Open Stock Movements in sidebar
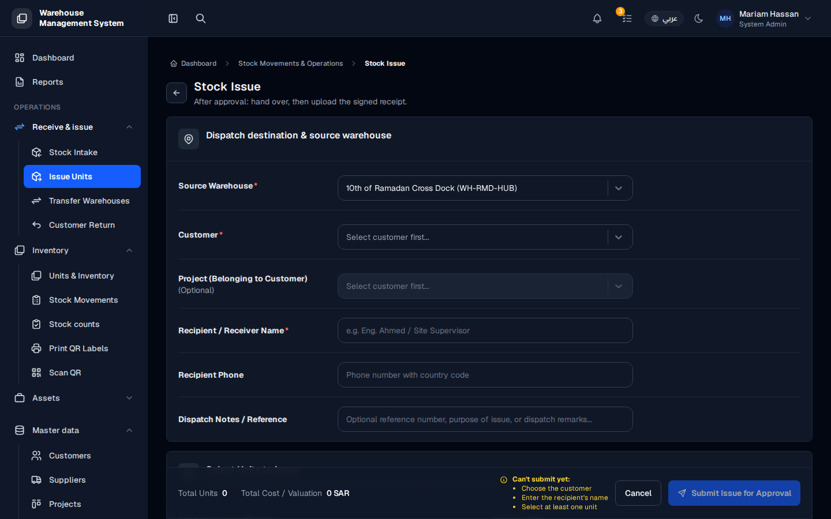This screenshot has width=831, height=519. pos(82,300)
